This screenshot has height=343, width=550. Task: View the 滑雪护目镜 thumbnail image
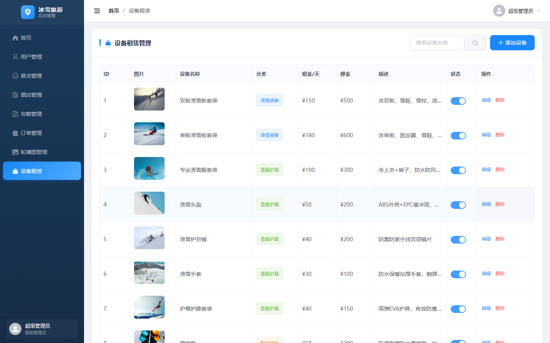coord(149,238)
